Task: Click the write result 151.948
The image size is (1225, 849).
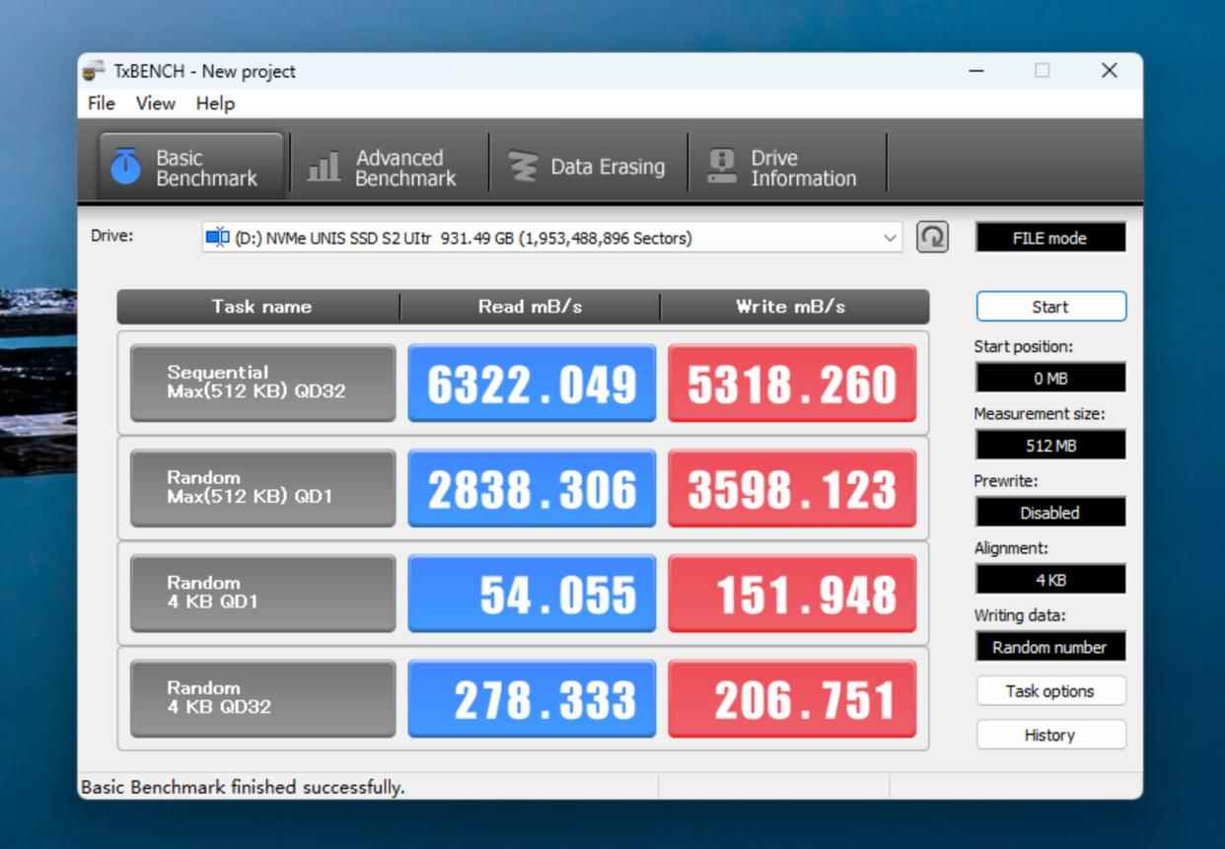Action: pos(792,593)
